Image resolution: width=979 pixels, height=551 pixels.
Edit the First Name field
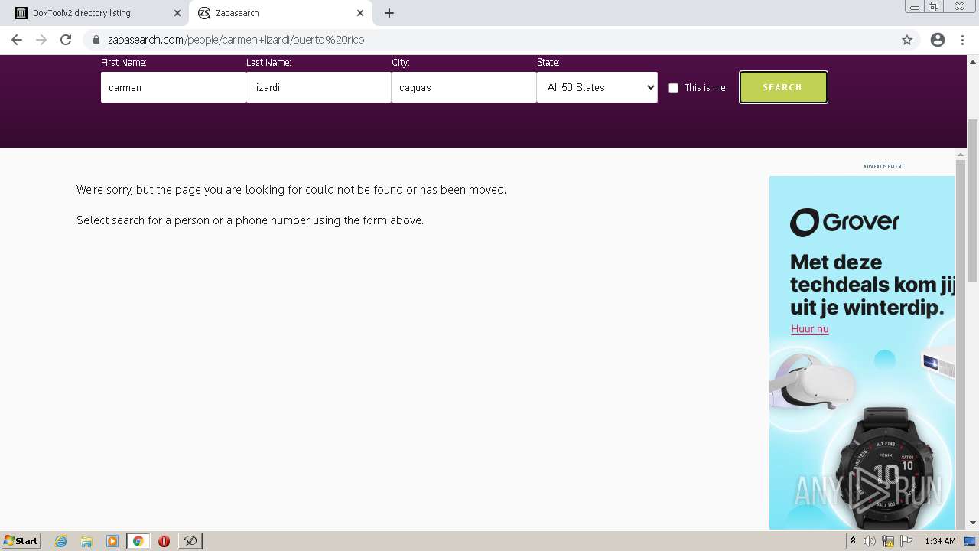pos(173,87)
